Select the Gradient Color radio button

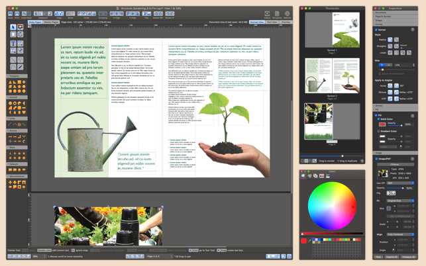point(378,131)
